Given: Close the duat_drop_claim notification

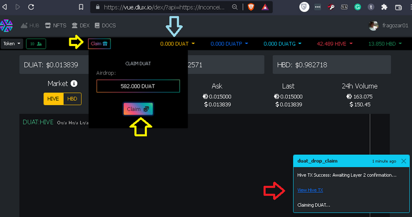Looking at the screenshot, I should tap(403, 161).
